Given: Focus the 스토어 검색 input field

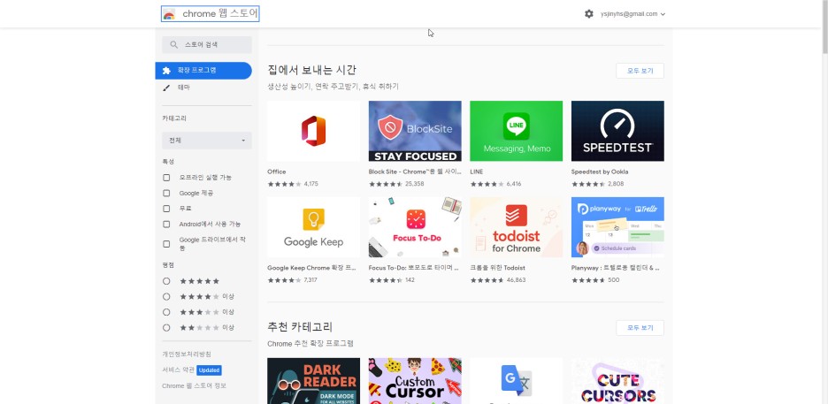Looking at the screenshot, I should tap(207, 45).
